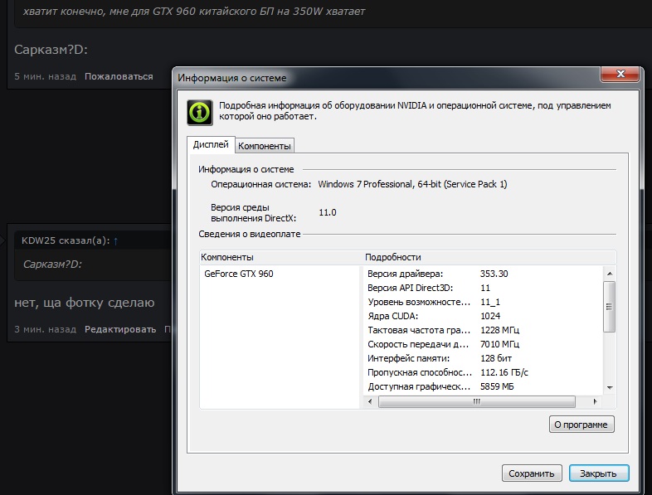Image resolution: width=652 pixels, height=495 pixels.
Task: Click the Сохранить button
Action: 532,473
